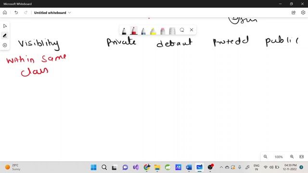Open Chrome from the taskbar
308x173 pixels.
click(146, 167)
